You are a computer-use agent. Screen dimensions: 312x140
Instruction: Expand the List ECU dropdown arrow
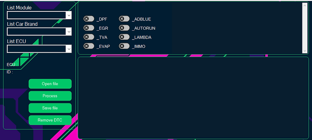click(69, 49)
